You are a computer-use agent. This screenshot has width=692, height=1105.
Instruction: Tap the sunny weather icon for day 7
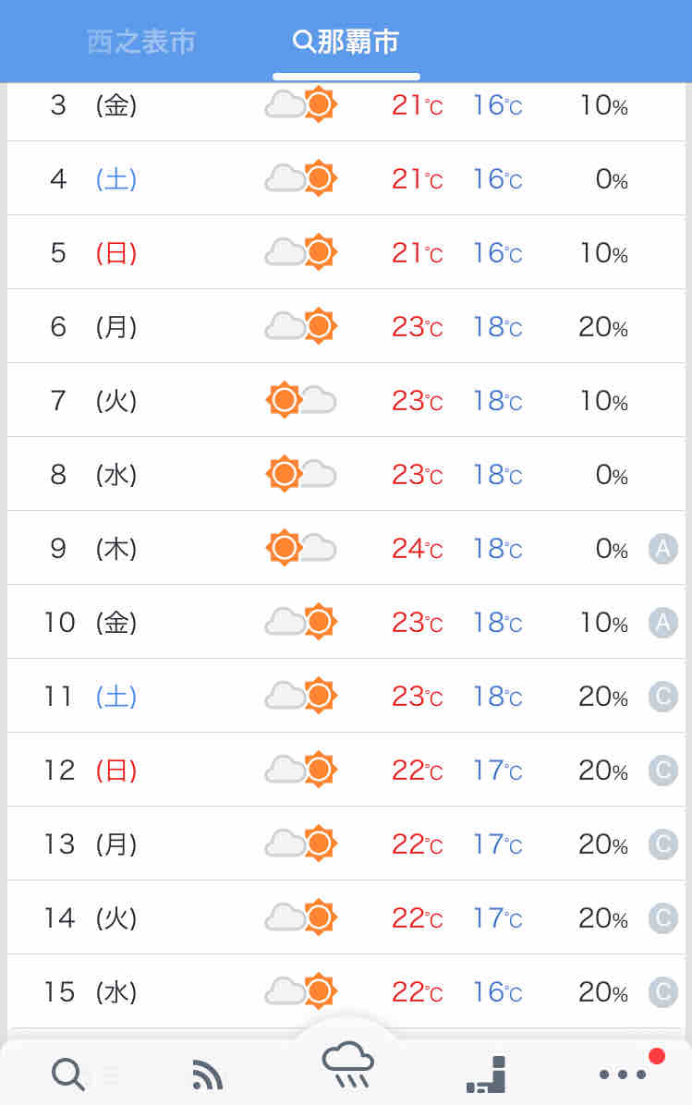[301, 400]
